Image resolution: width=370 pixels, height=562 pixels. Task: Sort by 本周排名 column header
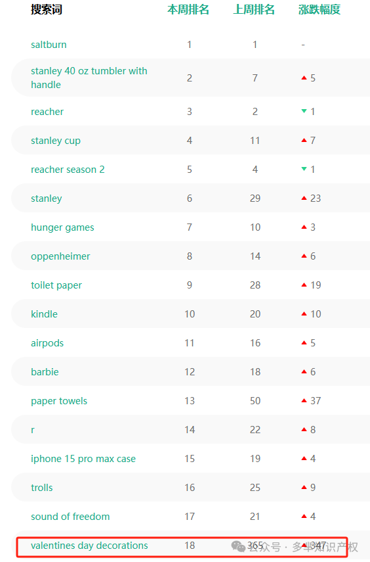click(x=188, y=10)
